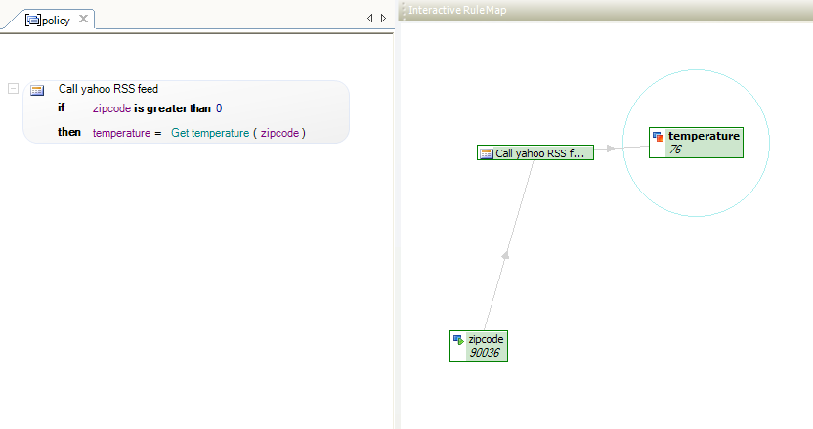Go to next tab using right arrow
The width and height of the screenshot is (813, 429).
click(x=383, y=19)
